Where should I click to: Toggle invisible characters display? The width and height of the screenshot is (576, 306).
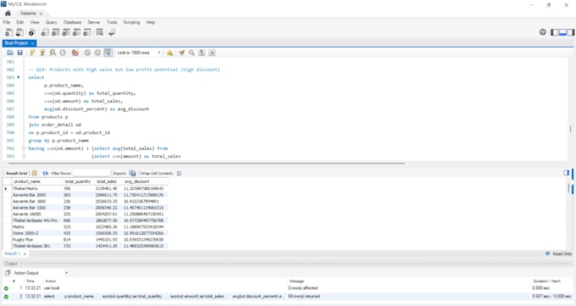click(x=202, y=53)
